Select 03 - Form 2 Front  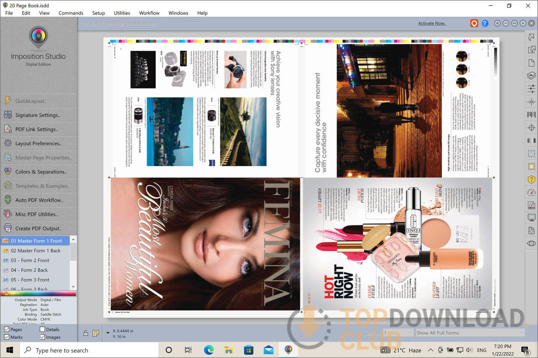coord(35,260)
